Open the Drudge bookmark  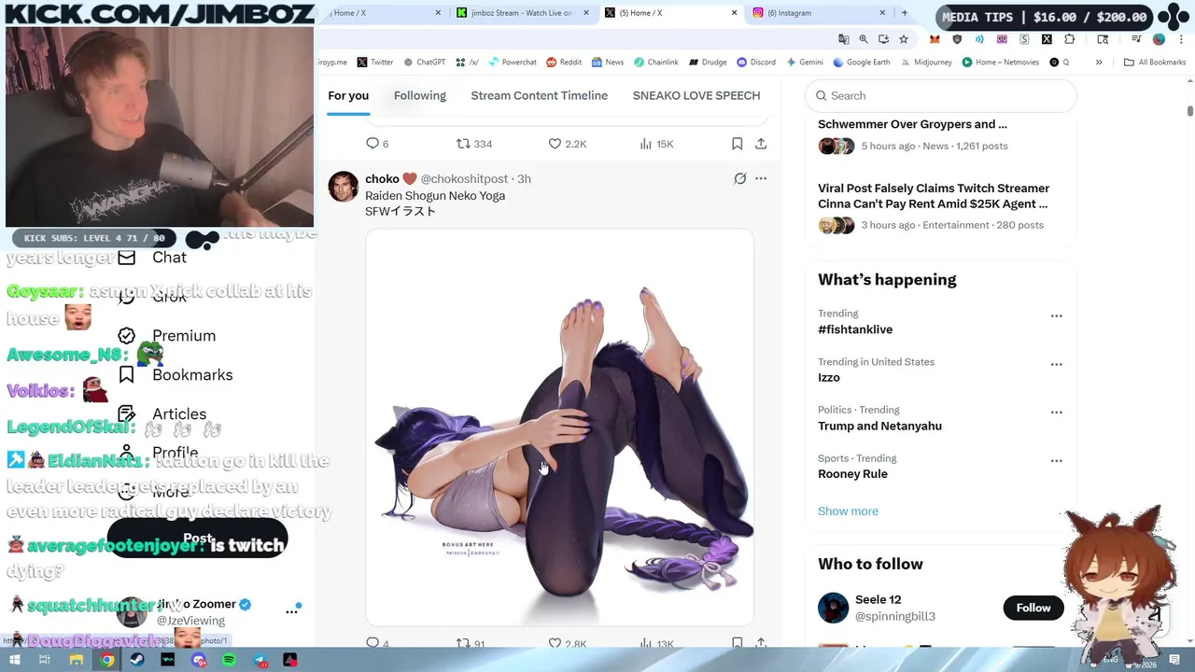(x=708, y=63)
